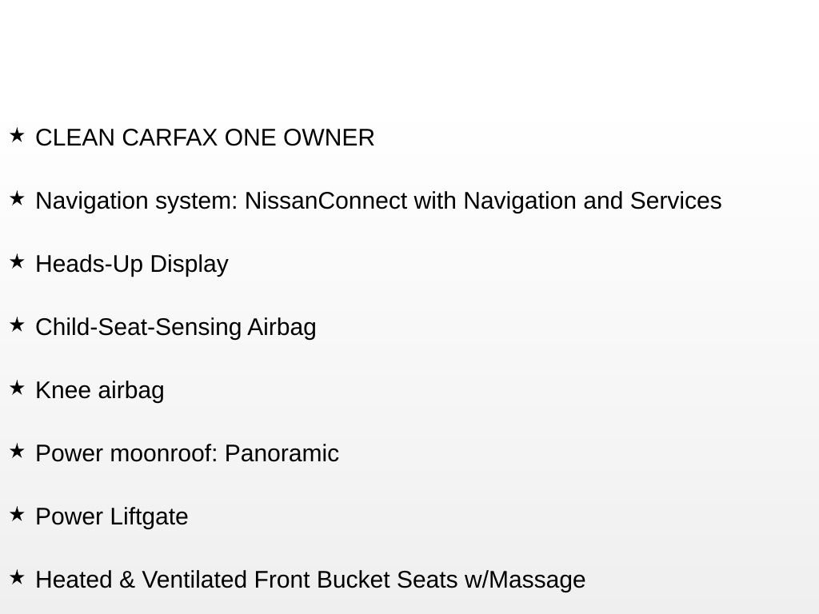Click the word Panoramic

(282, 454)
